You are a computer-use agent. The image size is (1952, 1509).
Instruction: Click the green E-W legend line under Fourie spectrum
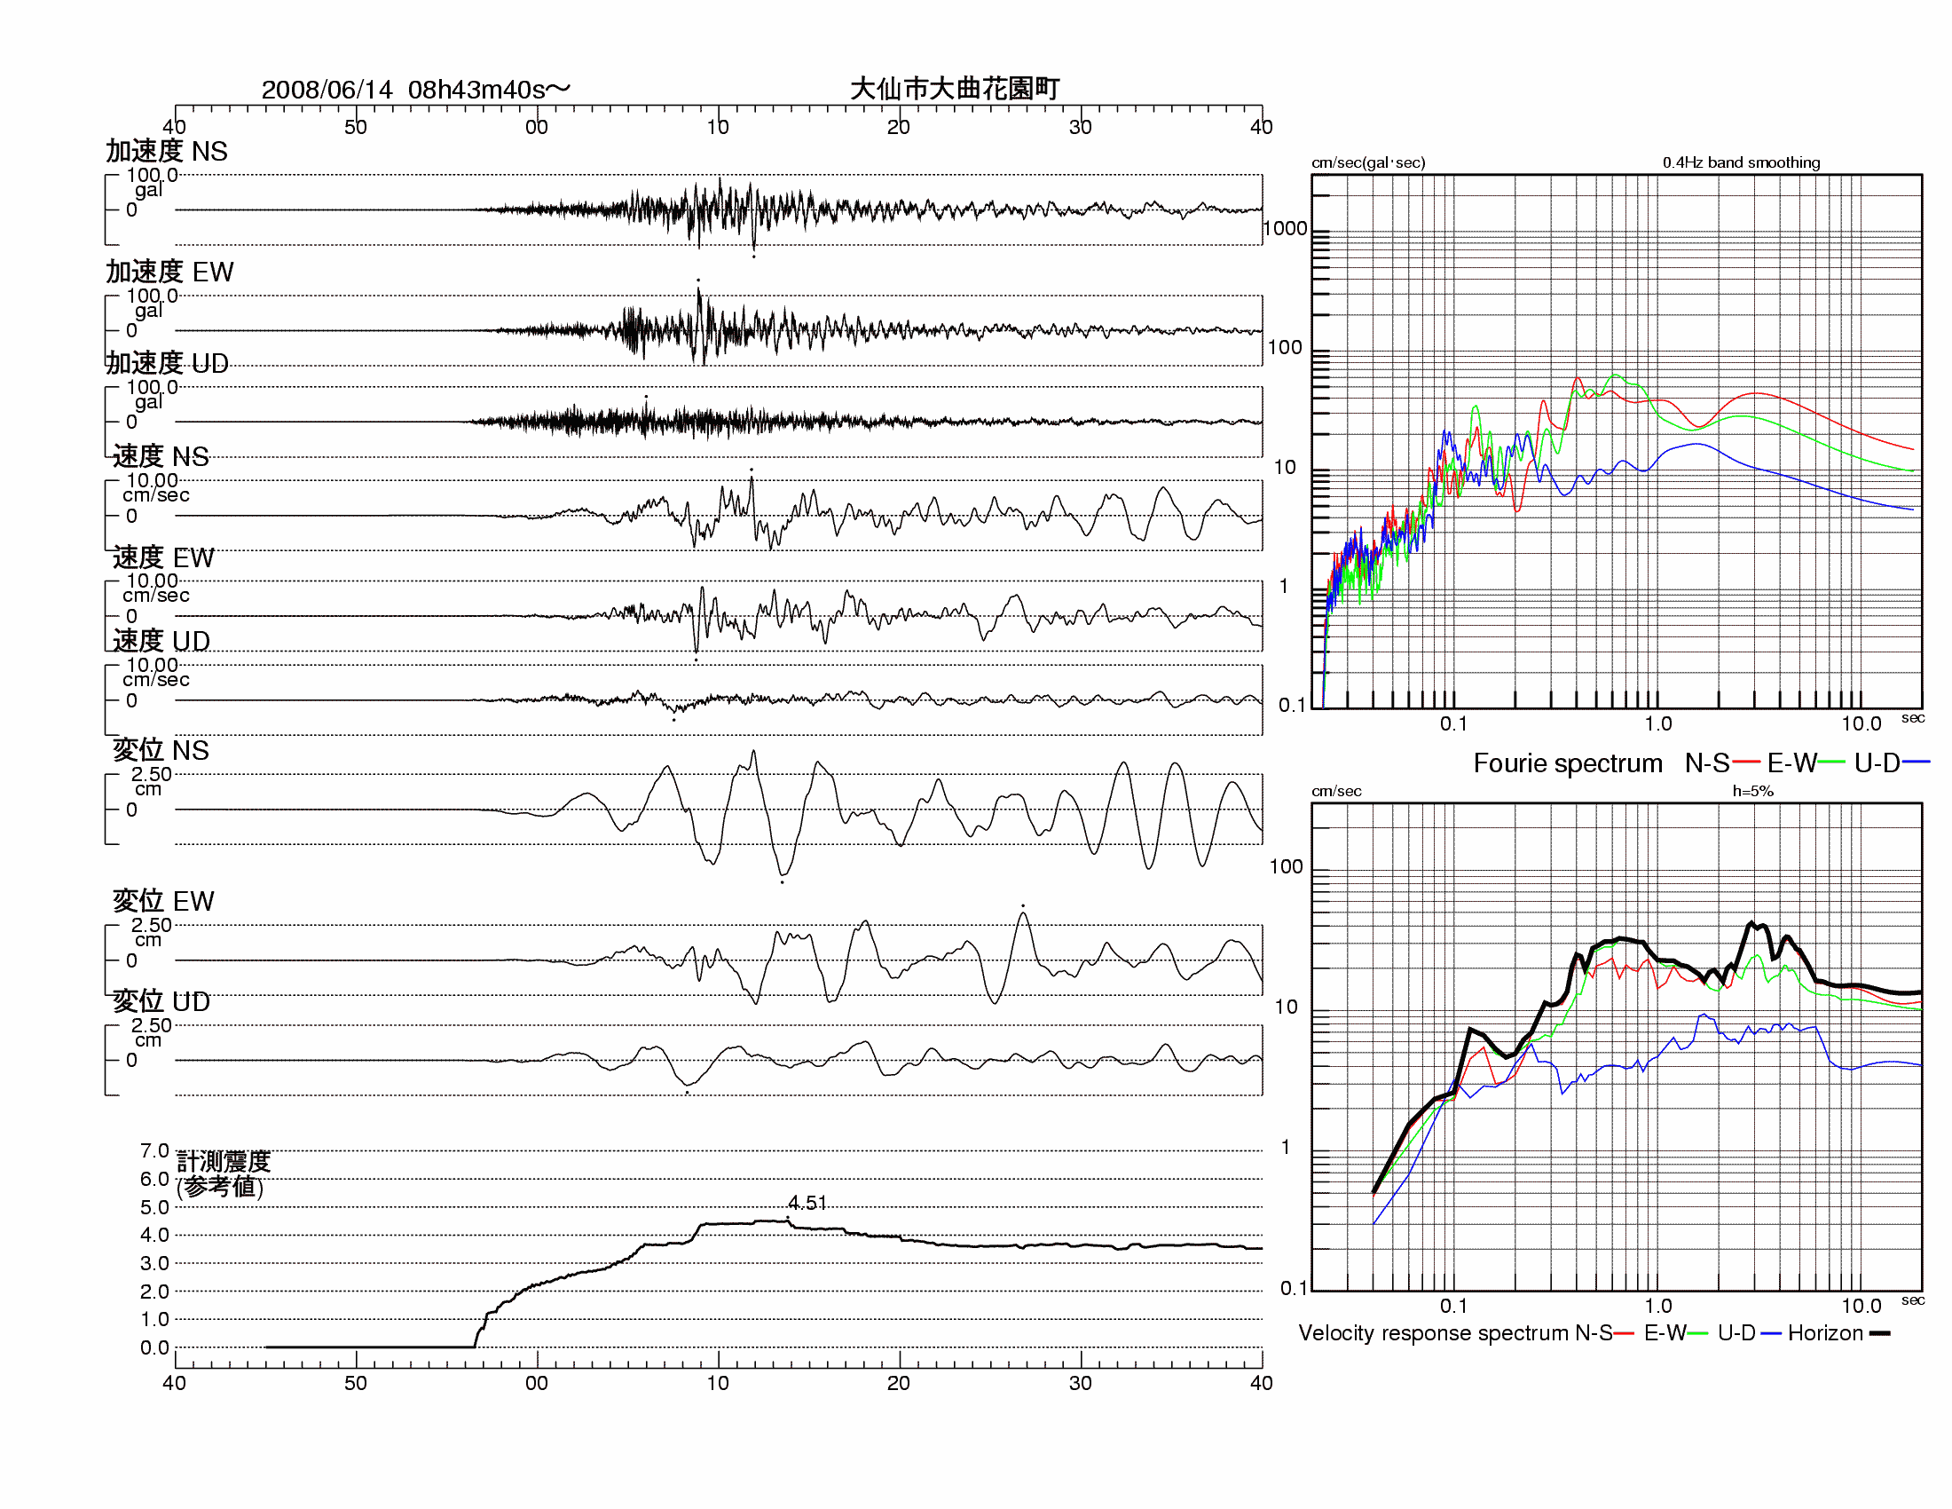(x=1832, y=763)
